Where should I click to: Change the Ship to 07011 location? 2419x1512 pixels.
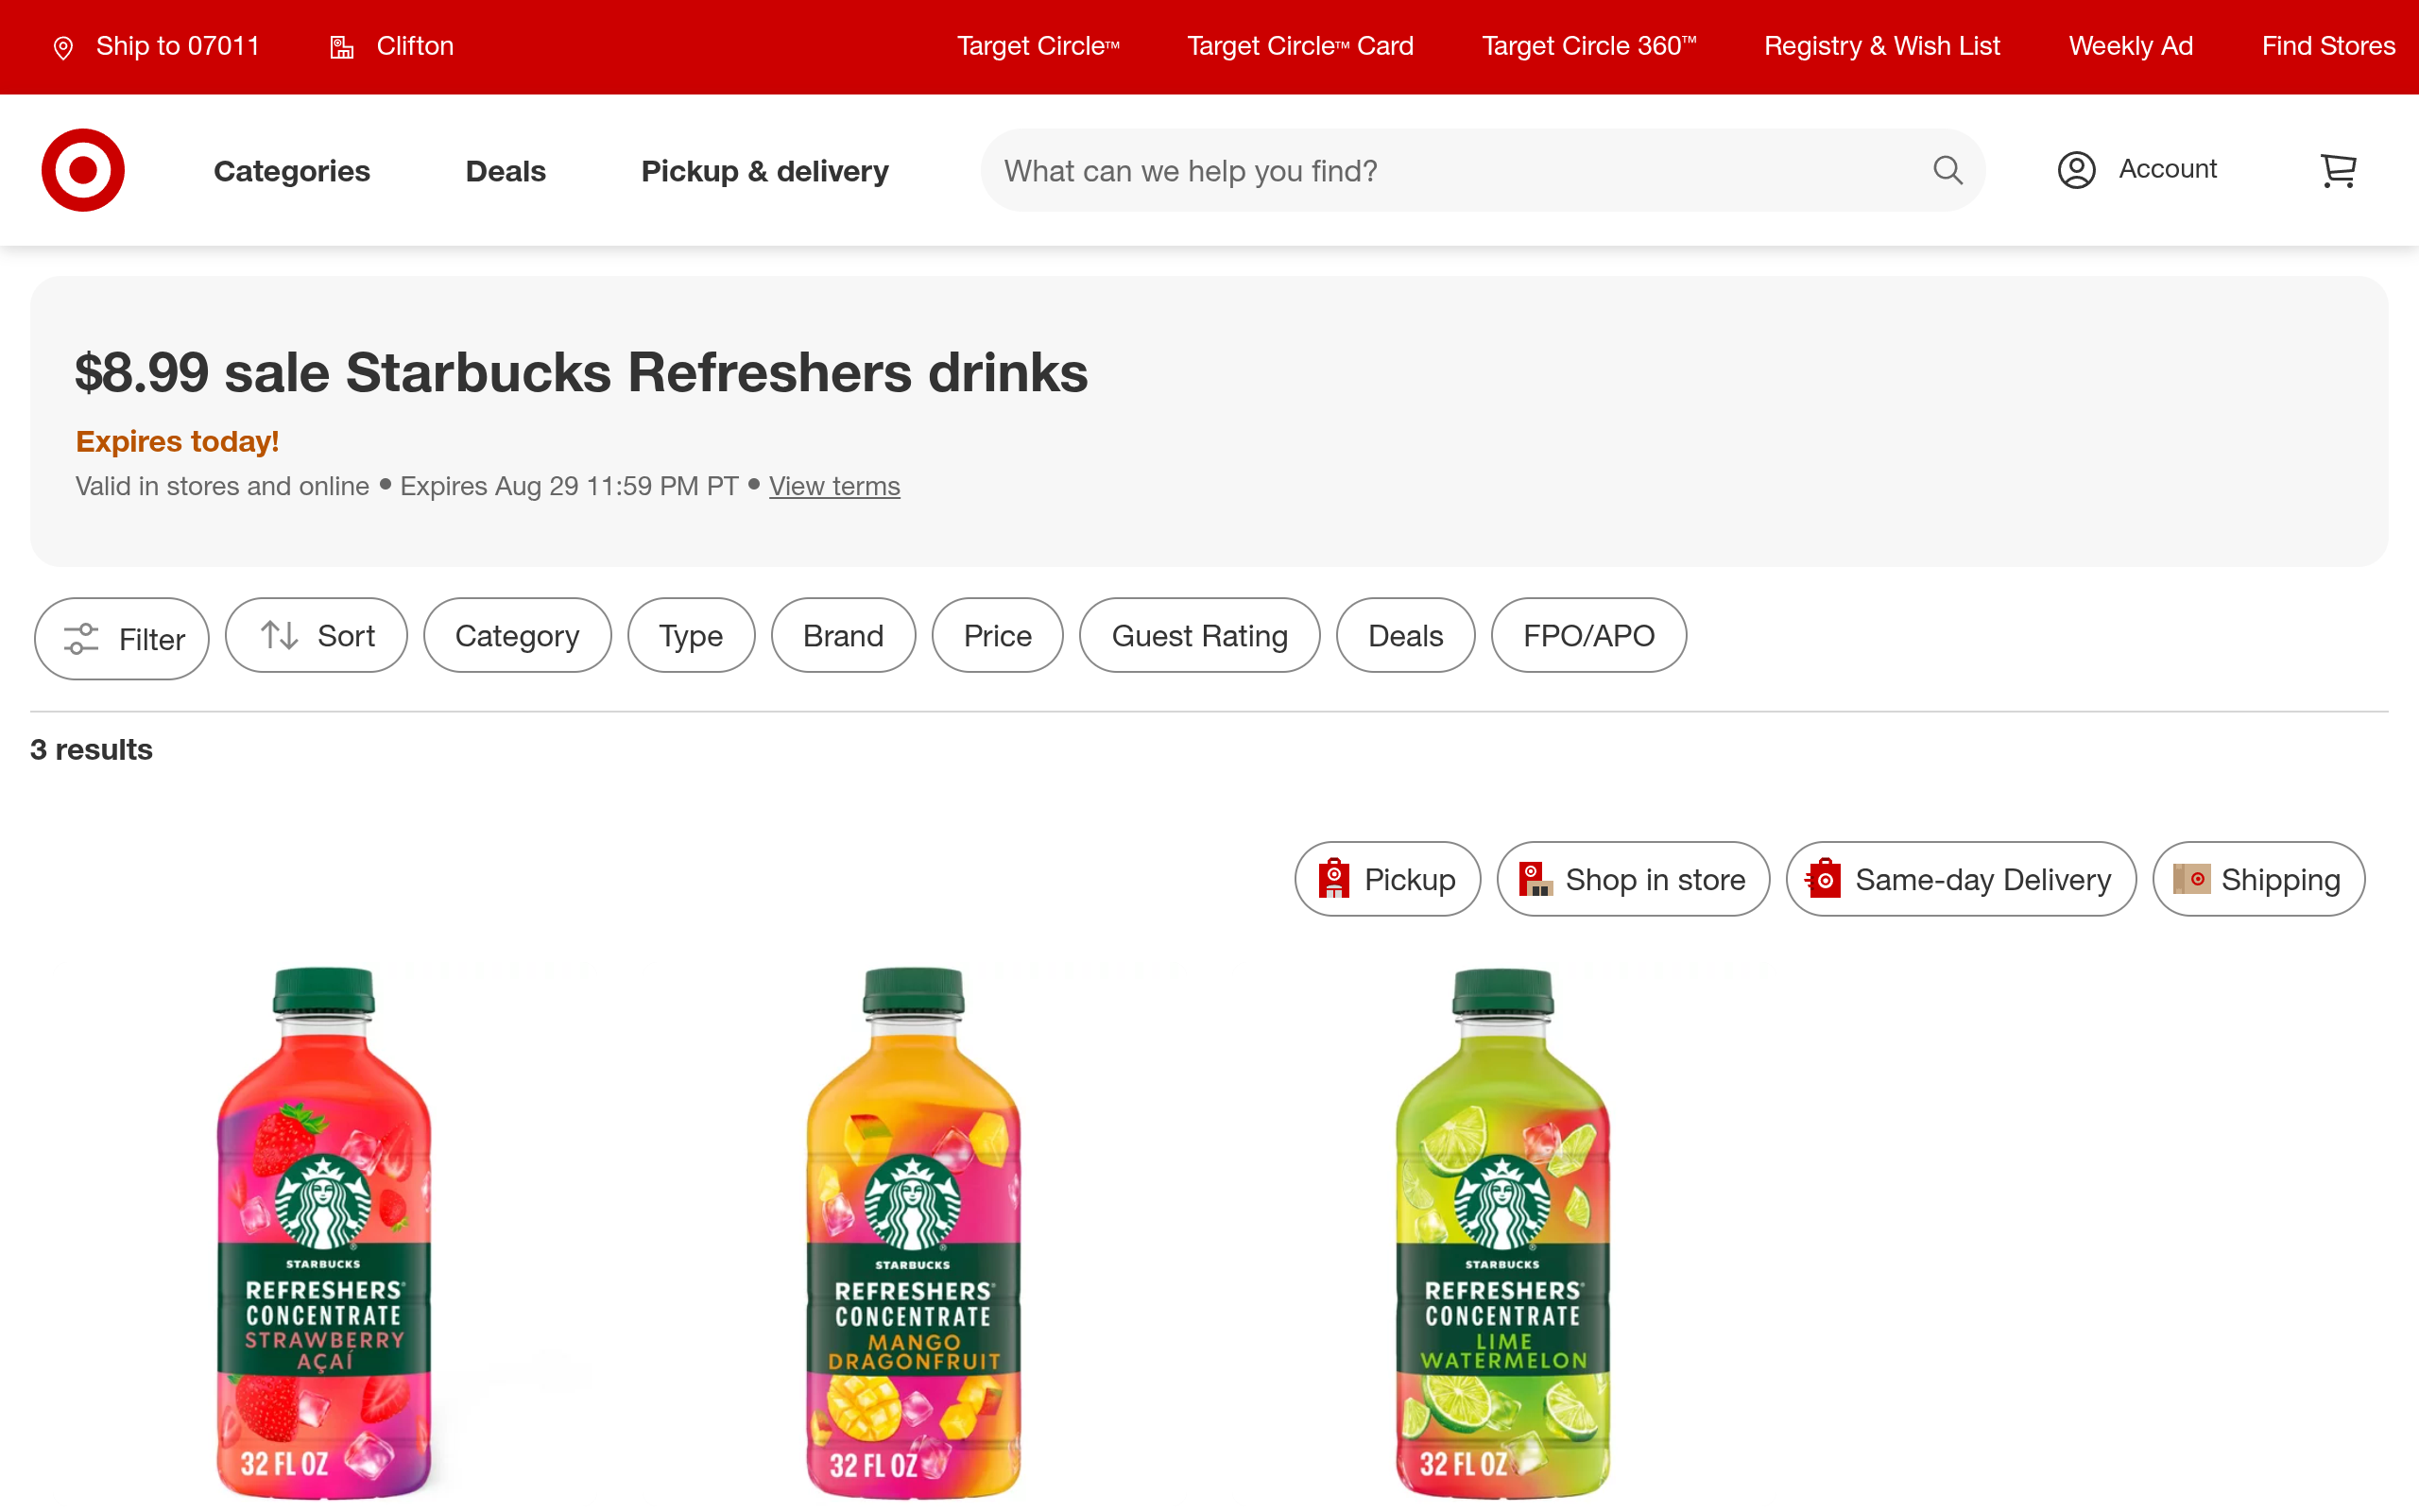156,46
